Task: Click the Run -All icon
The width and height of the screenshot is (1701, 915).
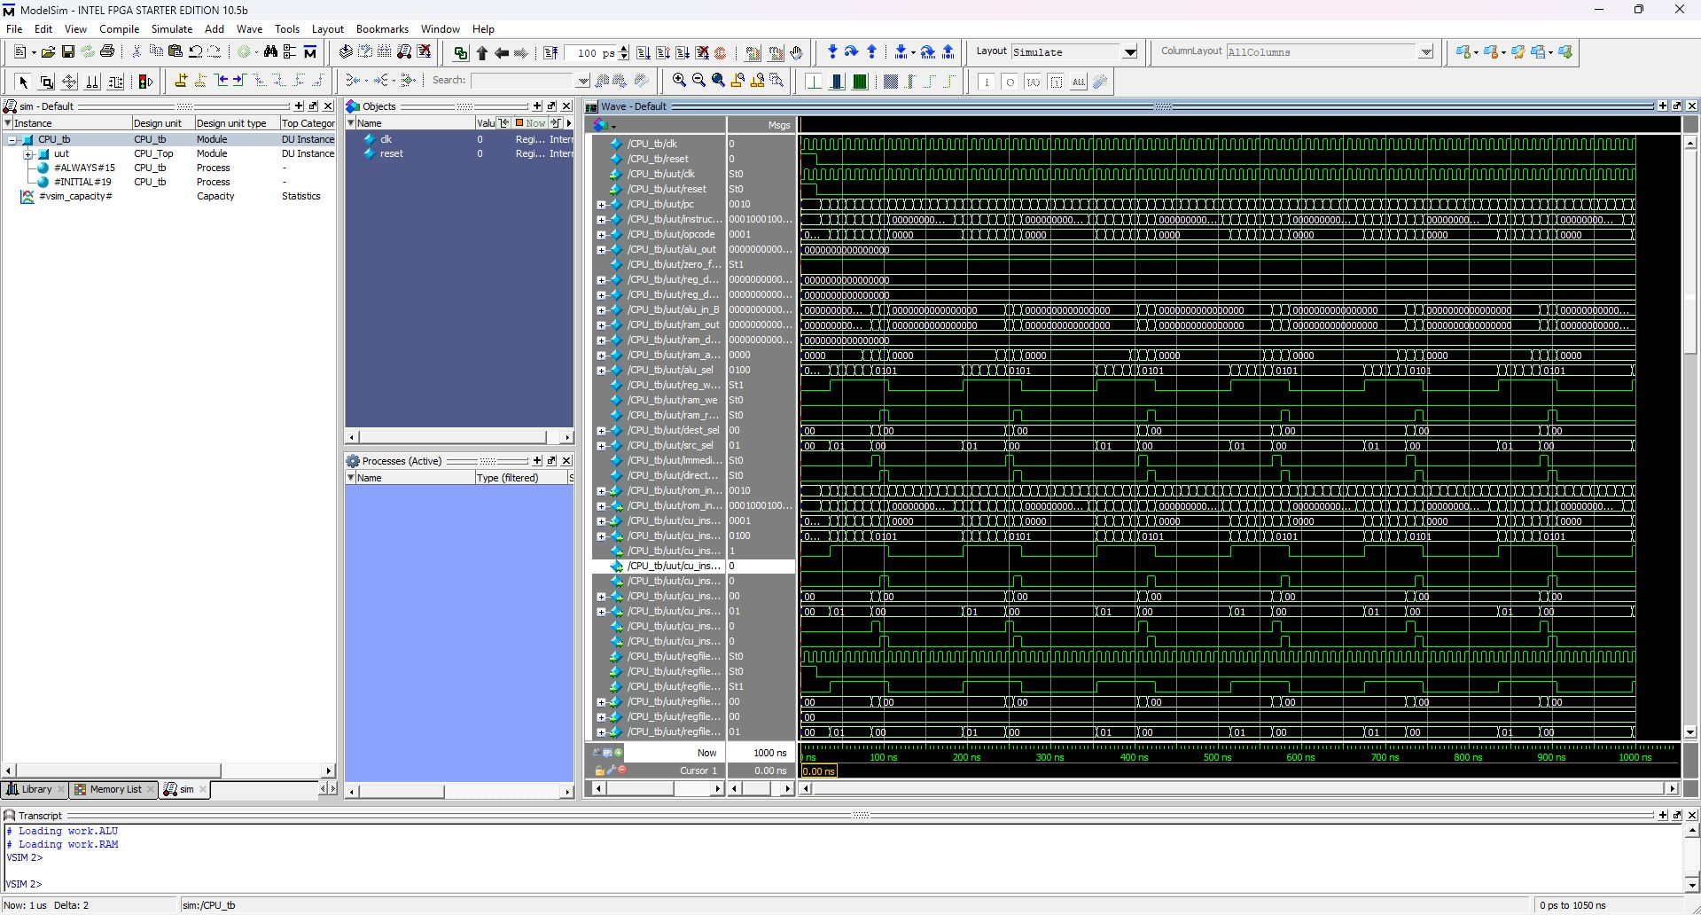Action: coord(683,52)
